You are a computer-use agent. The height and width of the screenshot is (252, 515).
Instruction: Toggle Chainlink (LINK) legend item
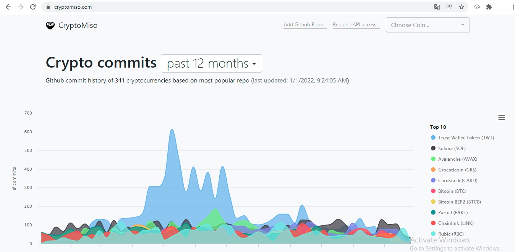[x=456, y=223]
